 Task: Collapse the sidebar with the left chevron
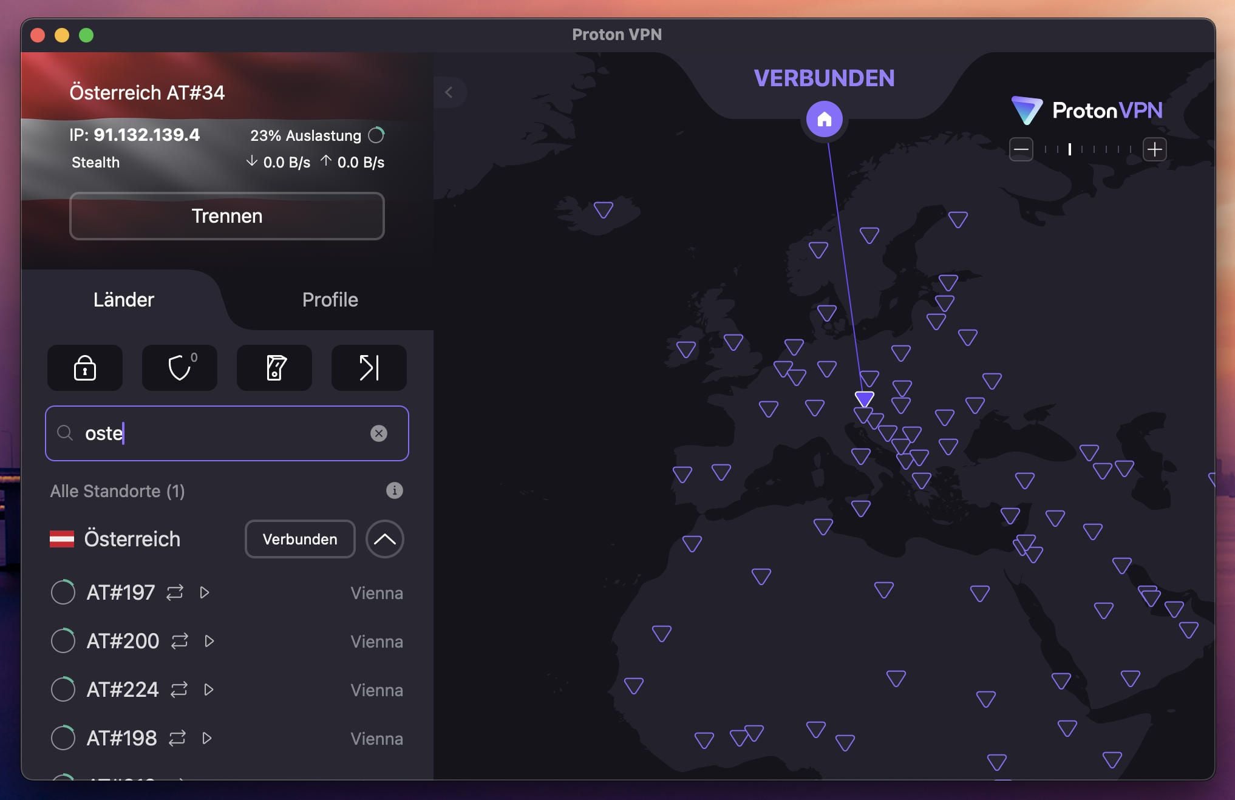pyautogui.click(x=449, y=92)
